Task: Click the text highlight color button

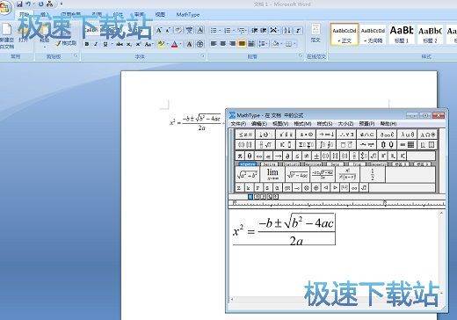Action: pos(161,44)
